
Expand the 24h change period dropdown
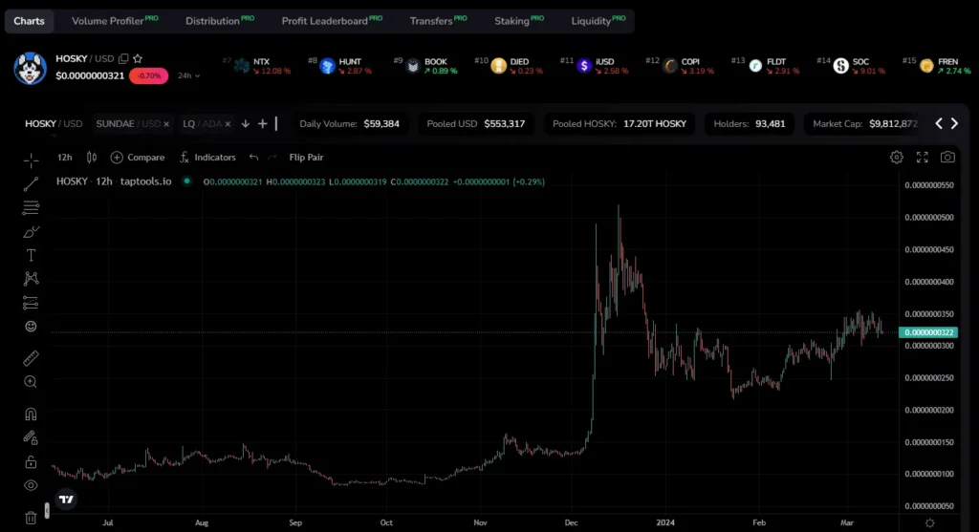[188, 75]
